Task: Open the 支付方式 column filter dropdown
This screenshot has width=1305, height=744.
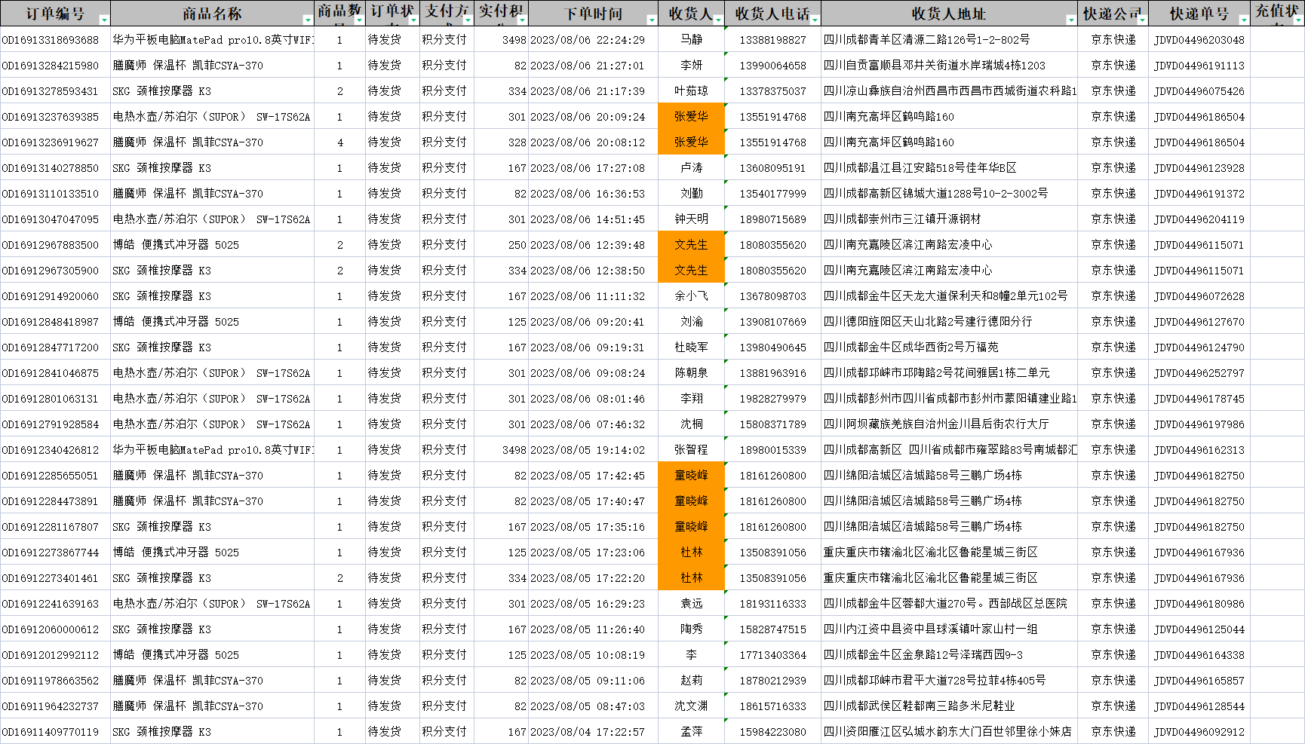Action: (468, 20)
